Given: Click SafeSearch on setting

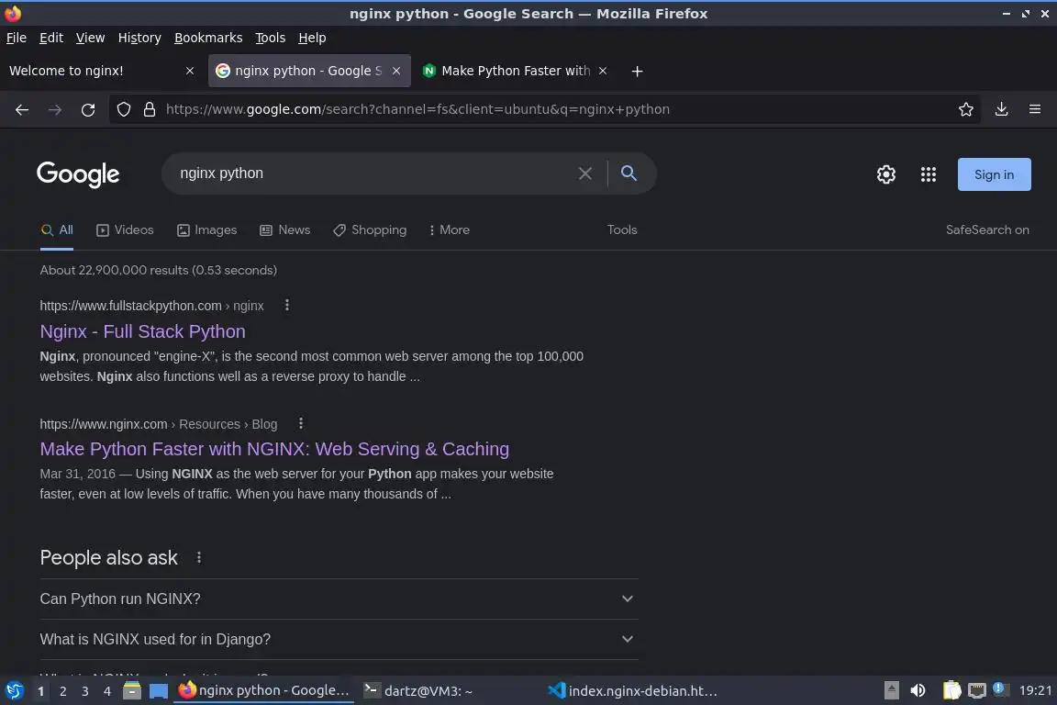Looking at the screenshot, I should tap(987, 230).
